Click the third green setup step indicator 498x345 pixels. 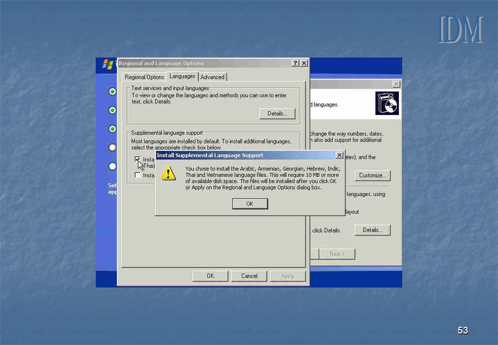[112, 129]
